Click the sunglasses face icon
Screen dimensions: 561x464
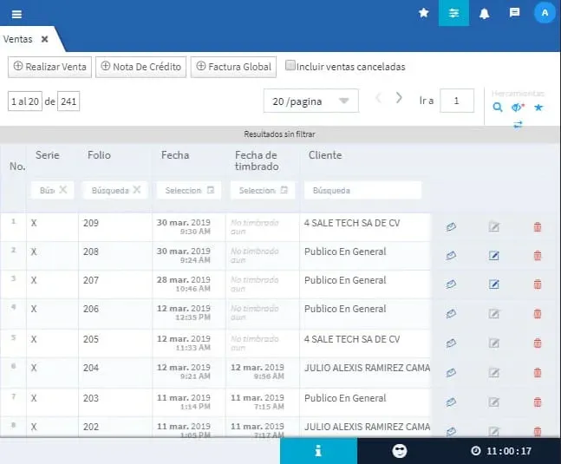(x=399, y=451)
